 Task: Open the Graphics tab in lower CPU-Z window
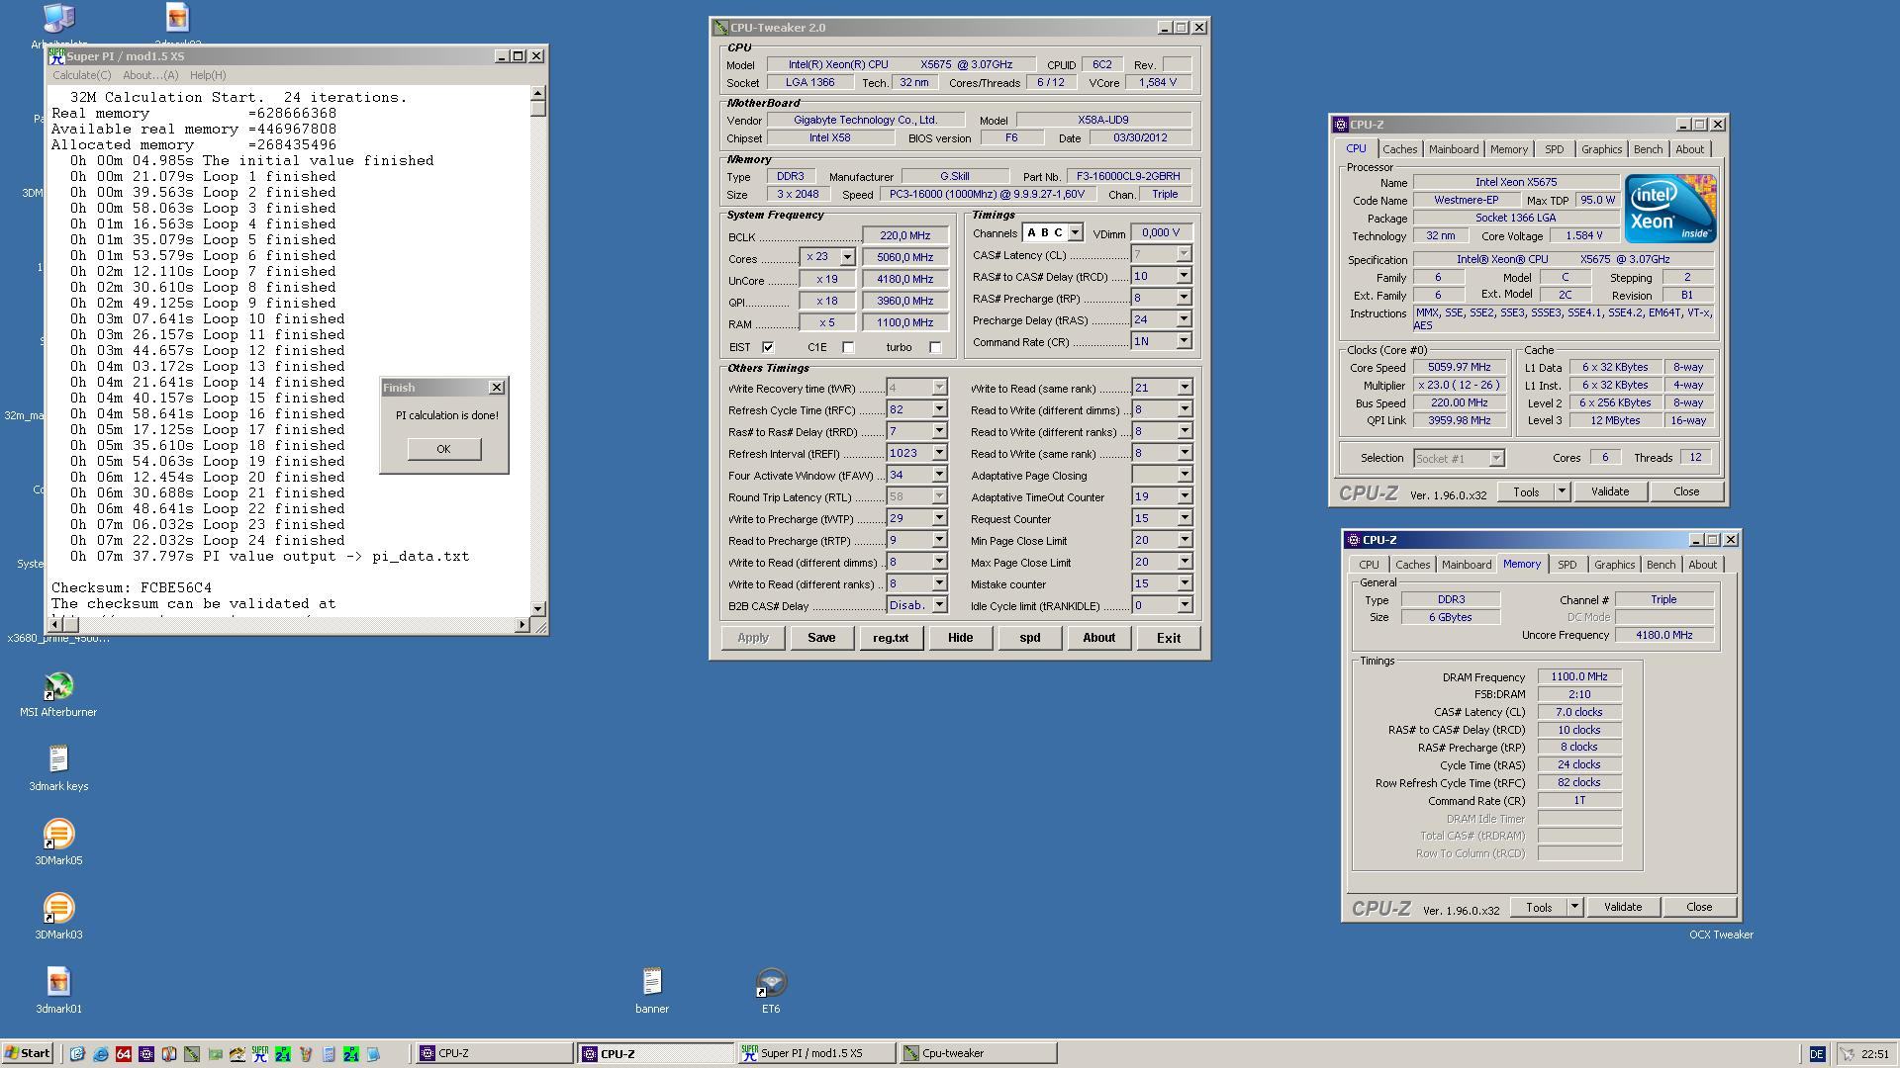tap(1614, 565)
